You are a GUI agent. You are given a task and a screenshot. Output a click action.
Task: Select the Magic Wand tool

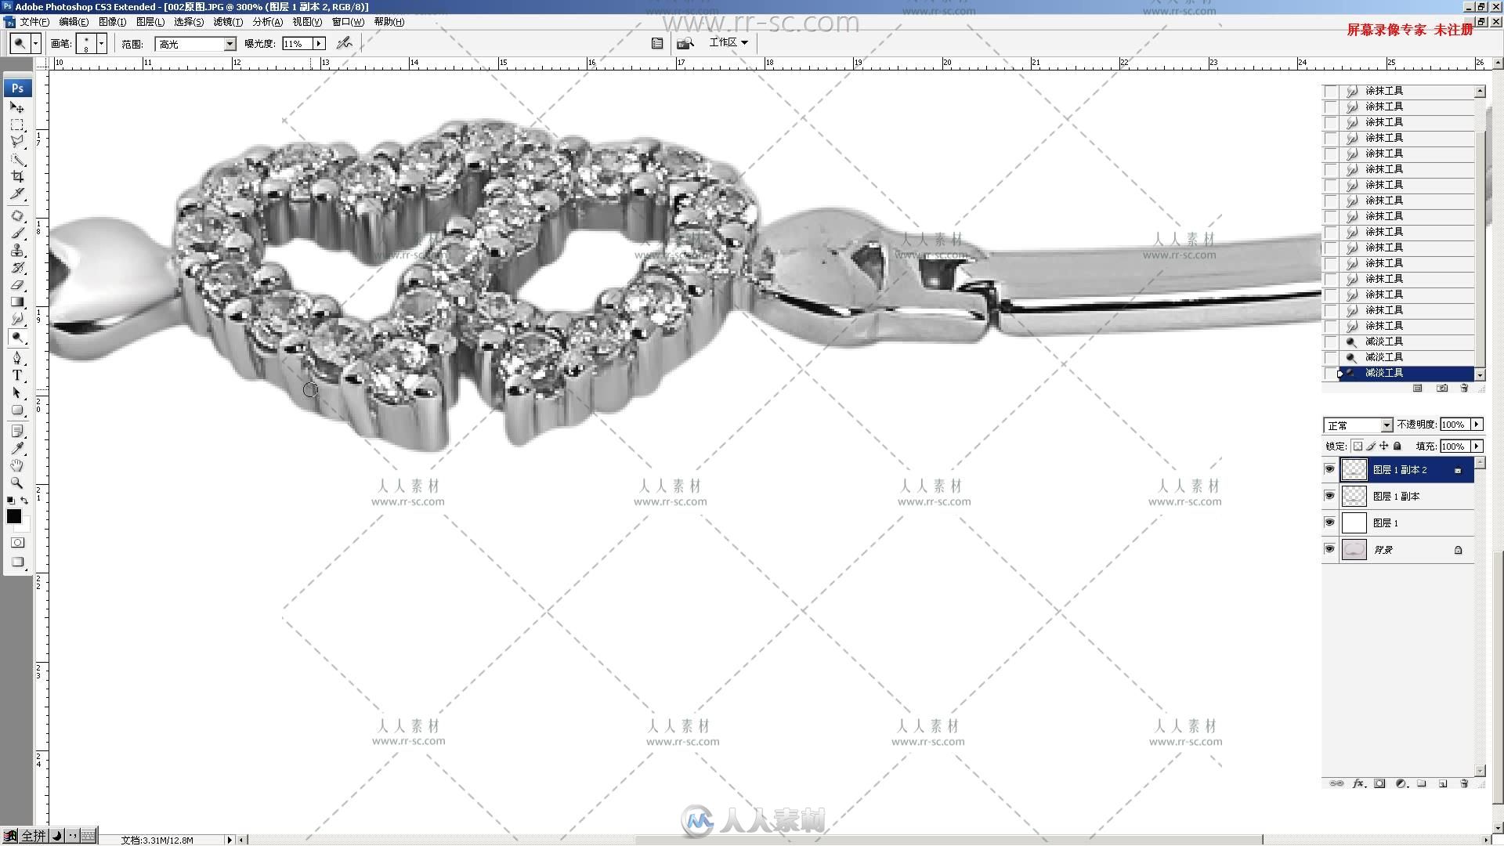click(17, 160)
